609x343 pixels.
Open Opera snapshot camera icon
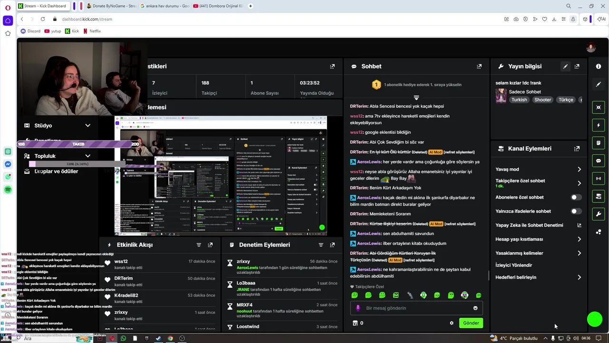point(516,19)
